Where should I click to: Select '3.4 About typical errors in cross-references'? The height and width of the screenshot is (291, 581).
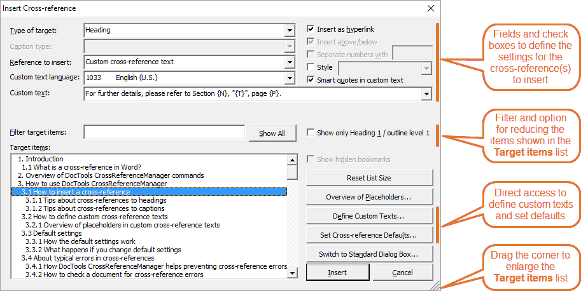(149, 258)
